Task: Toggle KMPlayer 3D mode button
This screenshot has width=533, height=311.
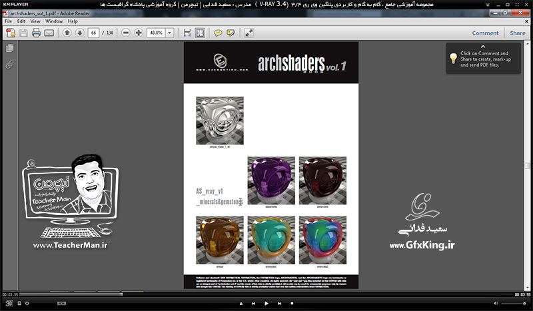Action: point(9,303)
